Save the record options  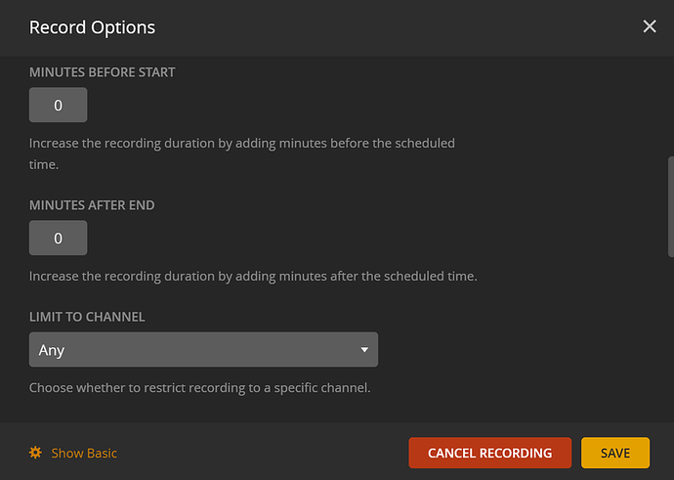[x=615, y=453]
